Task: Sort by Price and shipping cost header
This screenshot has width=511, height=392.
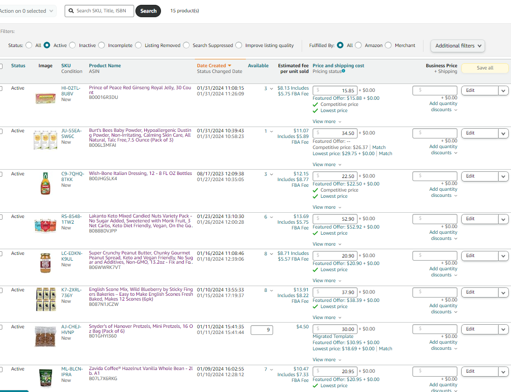Action: [x=338, y=65]
